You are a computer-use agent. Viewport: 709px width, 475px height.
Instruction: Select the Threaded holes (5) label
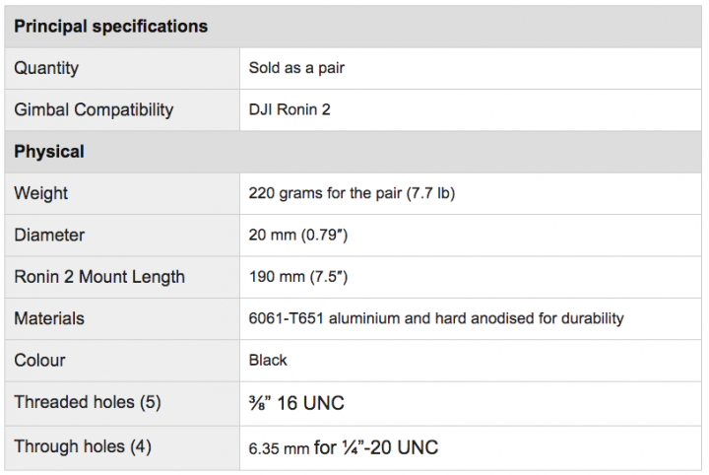88,402
